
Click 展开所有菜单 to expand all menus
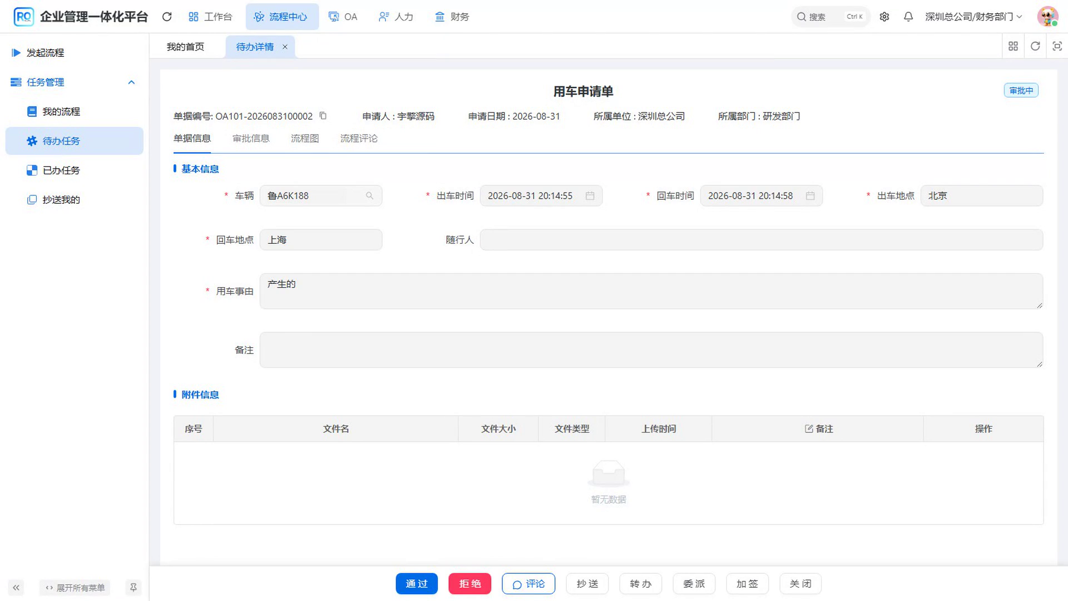pos(75,588)
